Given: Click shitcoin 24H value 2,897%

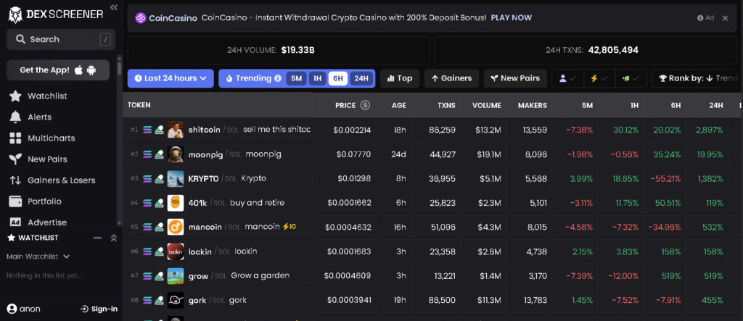Looking at the screenshot, I should [x=710, y=130].
